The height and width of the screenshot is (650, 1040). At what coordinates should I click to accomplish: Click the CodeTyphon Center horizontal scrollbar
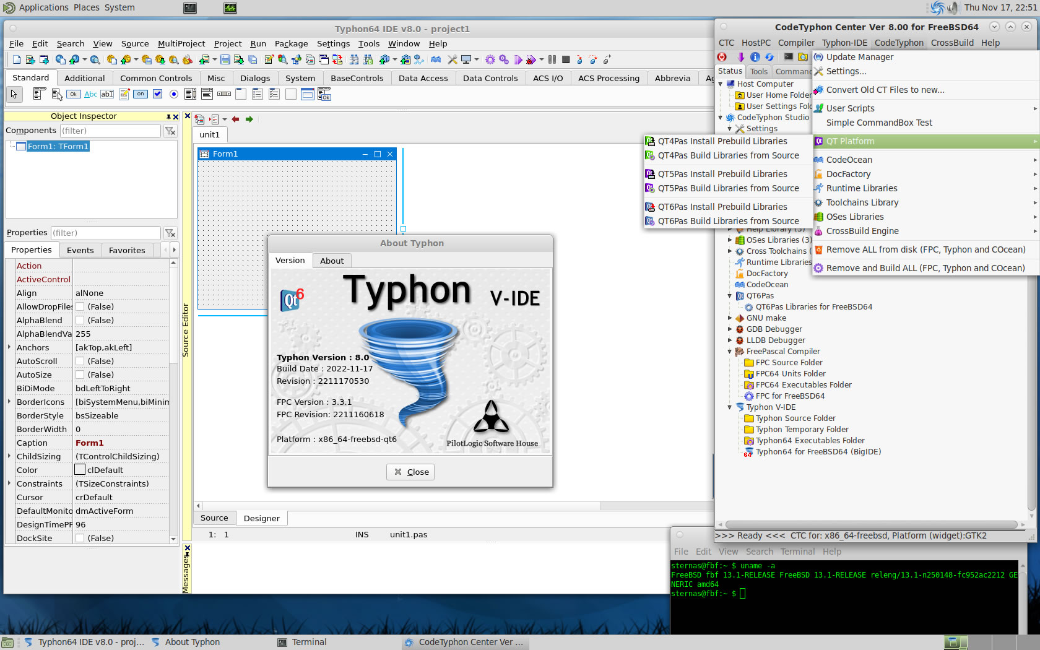coord(872,524)
